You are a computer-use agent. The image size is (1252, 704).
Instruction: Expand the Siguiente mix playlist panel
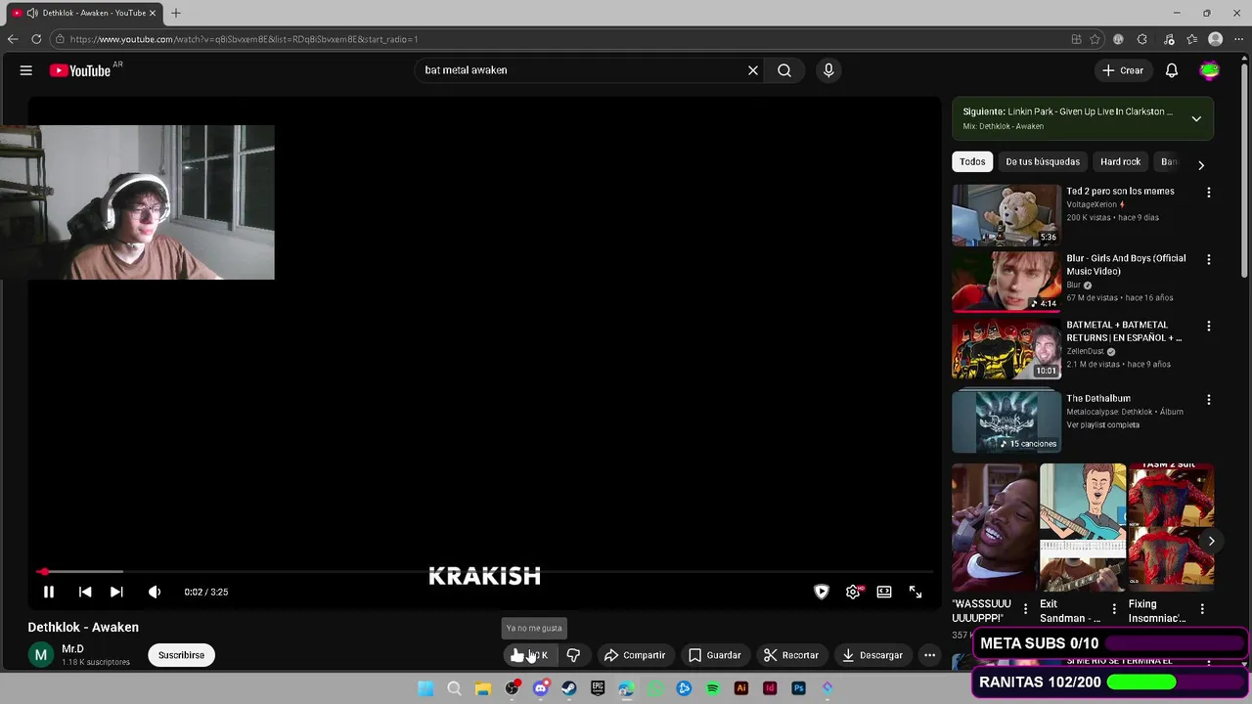(1196, 118)
